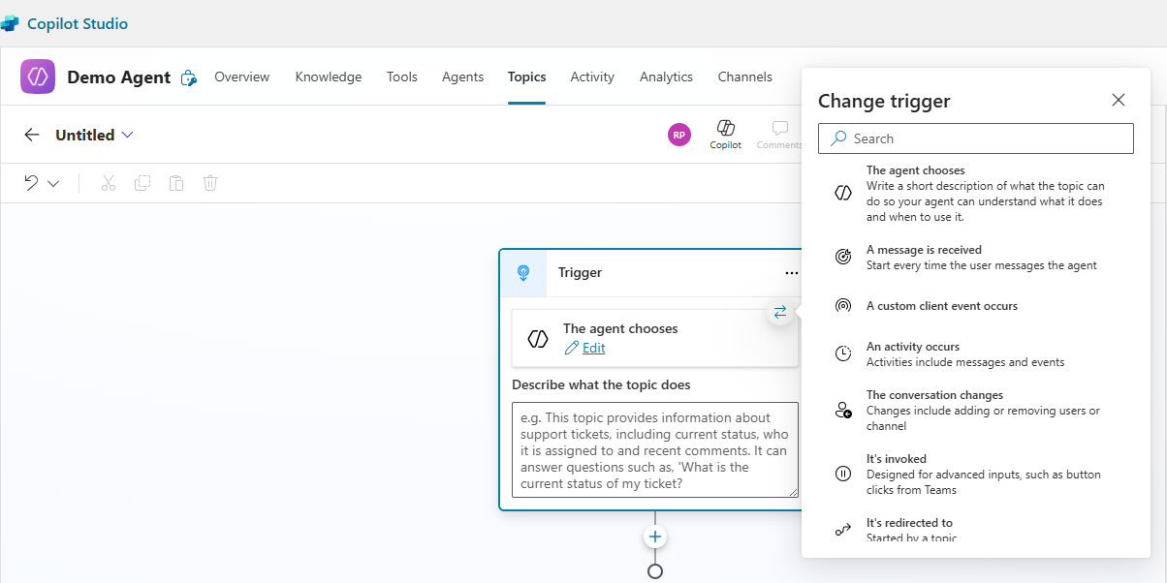This screenshot has height=583, width=1167.
Task: Click the change trigger swap icon
Action: [780, 312]
